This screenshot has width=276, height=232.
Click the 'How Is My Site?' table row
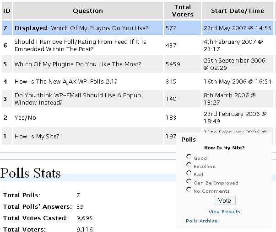[x=37, y=136]
